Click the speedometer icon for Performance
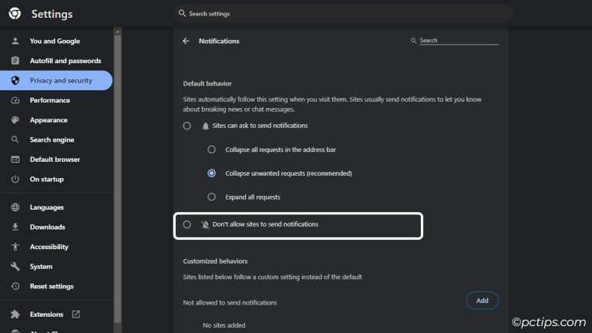This screenshot has height=333, width=592. (15, 100)
